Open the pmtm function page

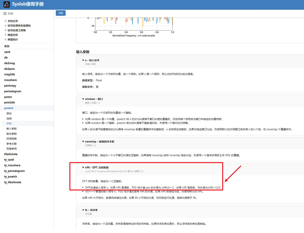coord(8,97)
